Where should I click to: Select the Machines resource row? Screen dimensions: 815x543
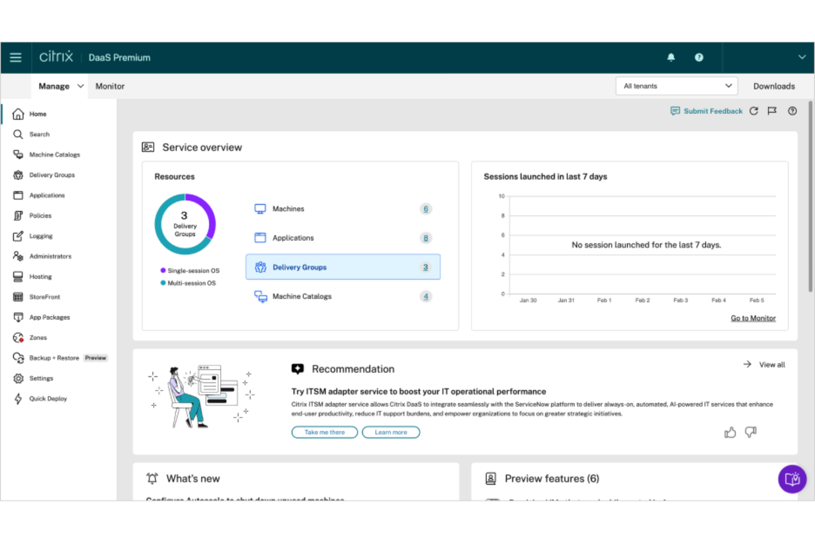click(x=343, y=209)
